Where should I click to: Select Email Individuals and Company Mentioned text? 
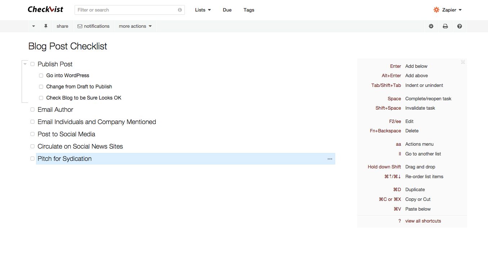pos(97,122)
